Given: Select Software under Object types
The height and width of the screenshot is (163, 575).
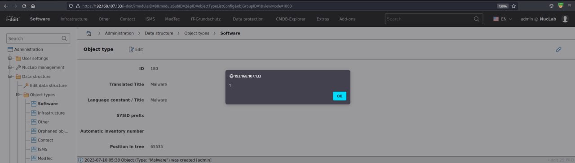Looking at the screenshot, I should click(48, 104).
